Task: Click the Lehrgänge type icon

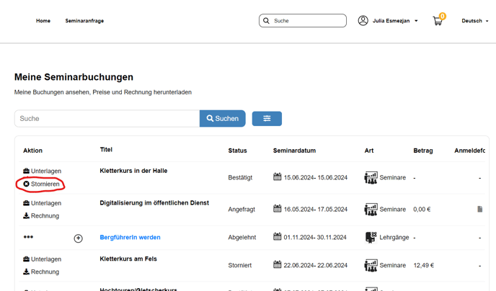Action: [x=371, y=238]
